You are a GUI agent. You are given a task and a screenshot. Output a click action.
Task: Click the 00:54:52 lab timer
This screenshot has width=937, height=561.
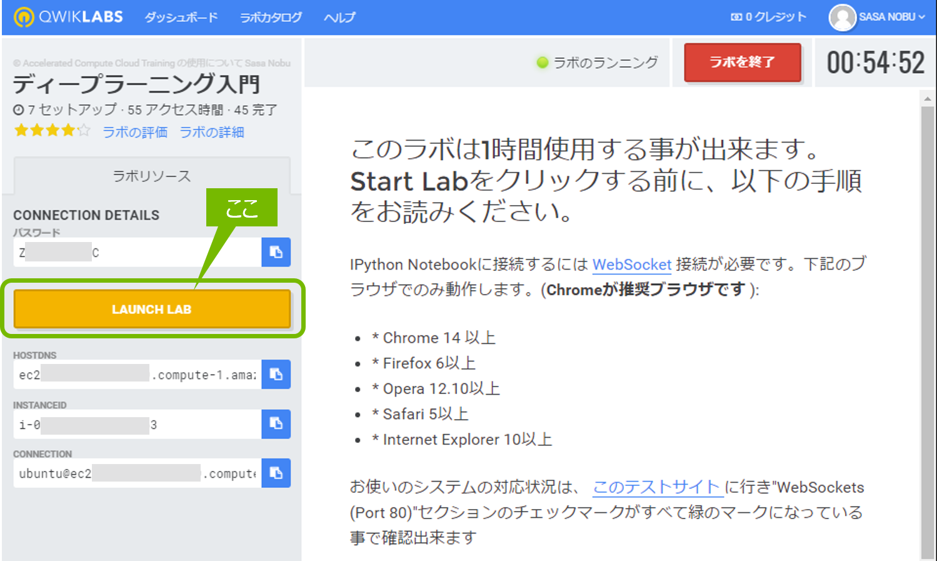click(875, 63)
